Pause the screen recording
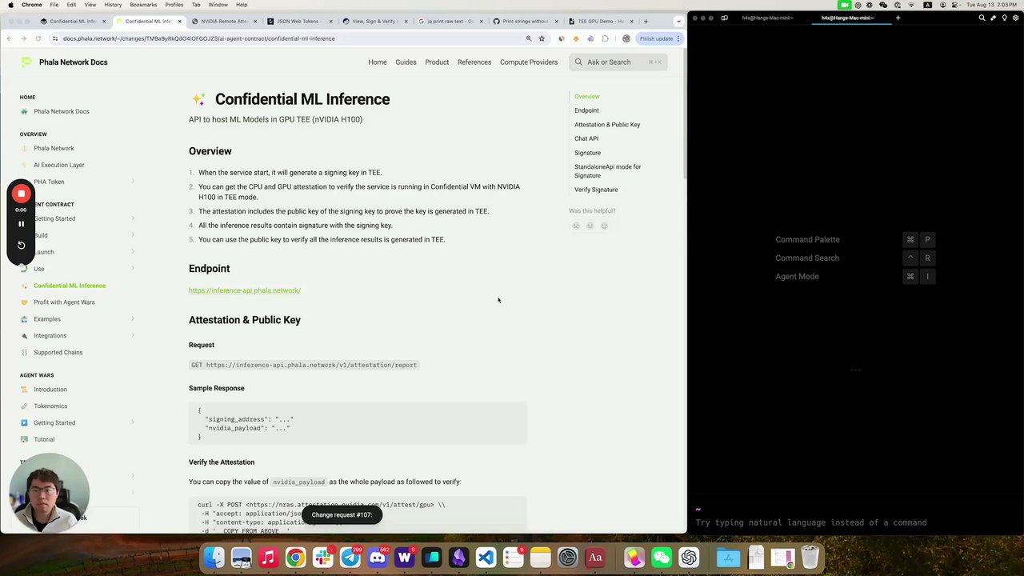Image resolution: width=1024 pixels, height=576 pixels. click(x=22, y=224)
